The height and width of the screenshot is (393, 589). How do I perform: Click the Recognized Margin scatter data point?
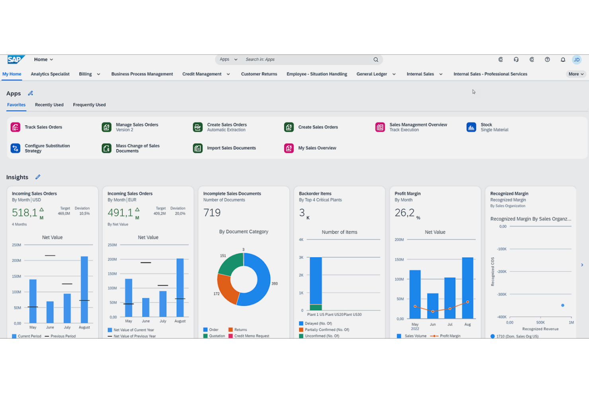click(563, 305)
